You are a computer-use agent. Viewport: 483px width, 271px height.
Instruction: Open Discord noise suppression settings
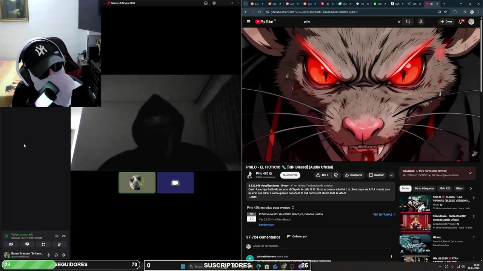[x=57, y=236]
